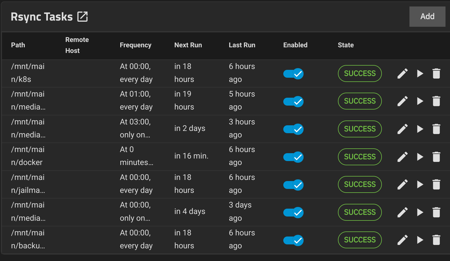The width and height of the screenshot is (450, 261).
Task: Run the backu… rsync task now
Action: click(420, 240)
